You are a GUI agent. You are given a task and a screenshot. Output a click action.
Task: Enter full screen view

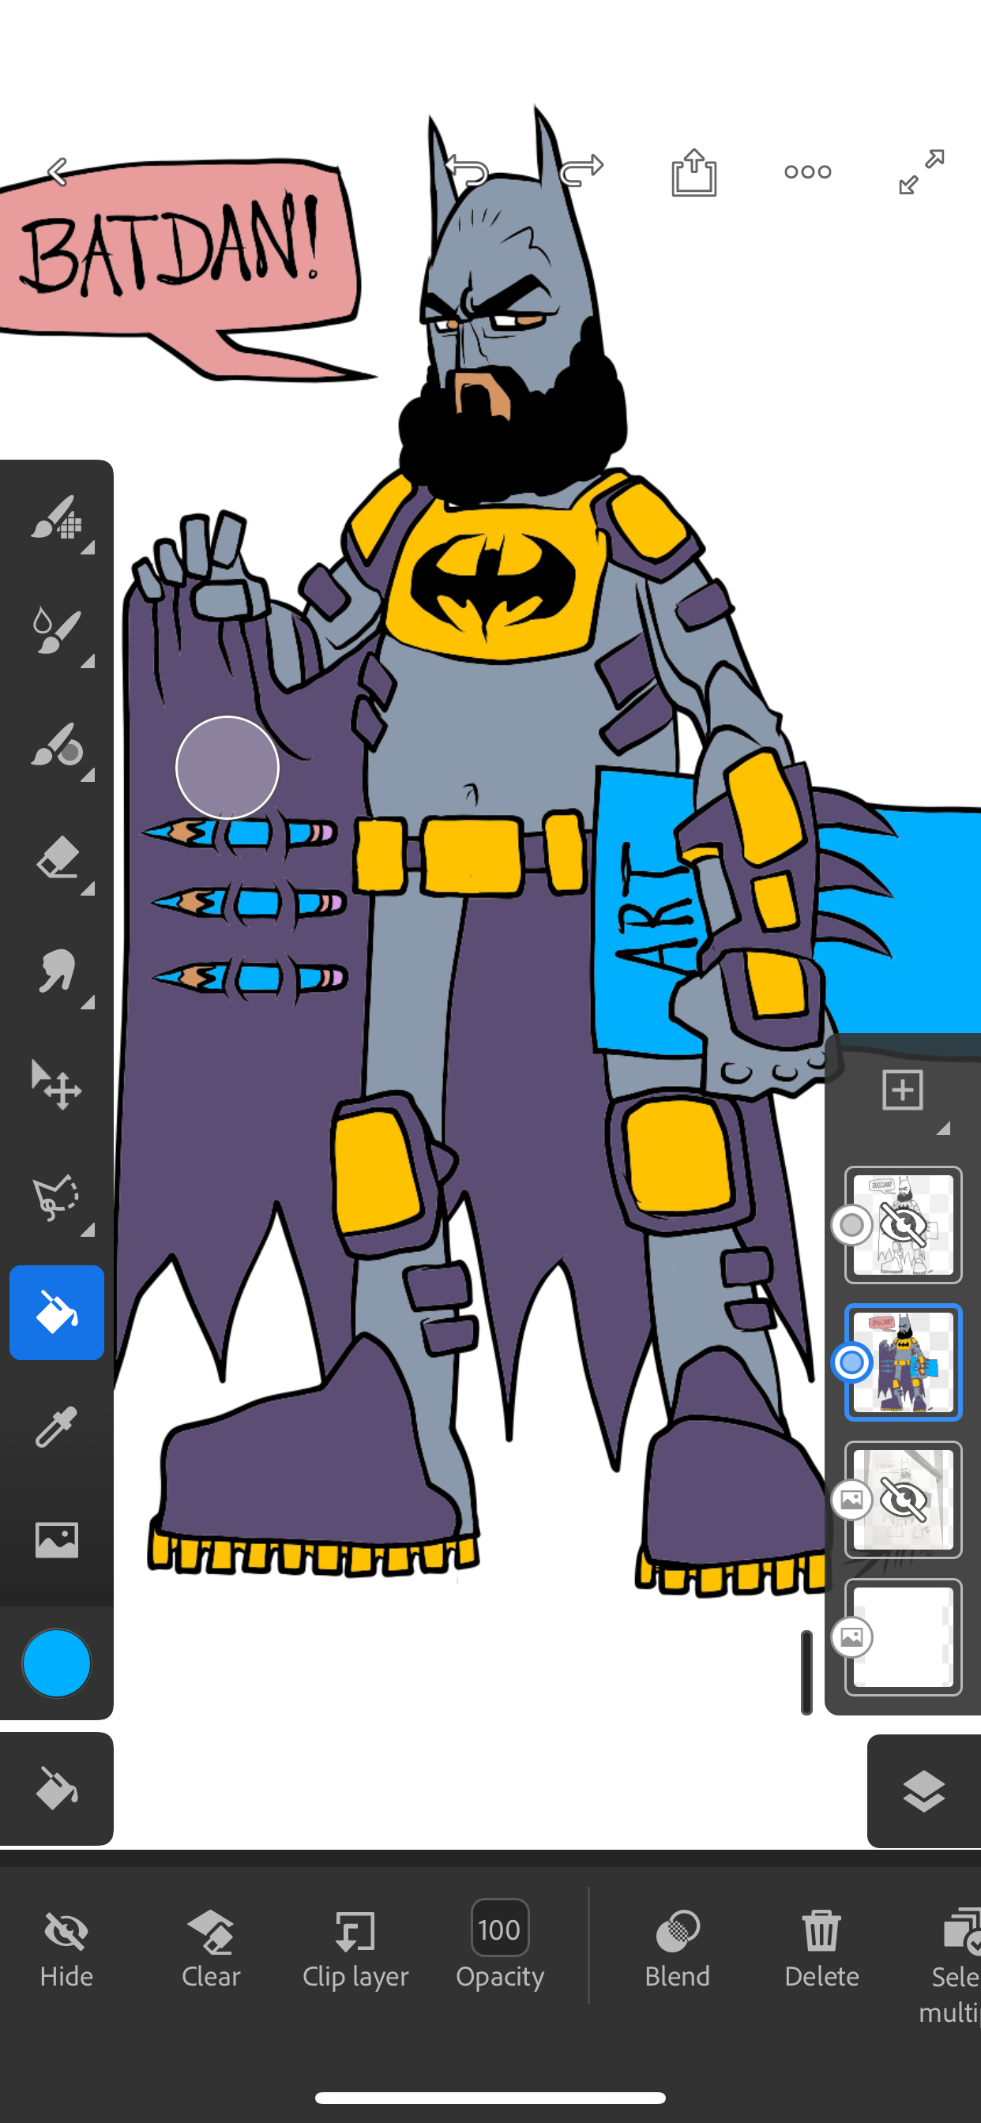coord(922,172)
